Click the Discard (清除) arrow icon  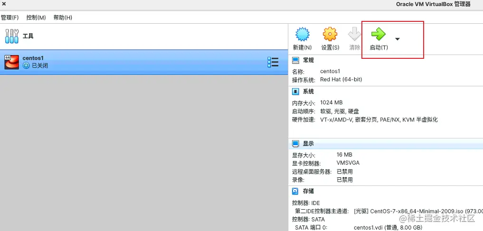point(355,34)
